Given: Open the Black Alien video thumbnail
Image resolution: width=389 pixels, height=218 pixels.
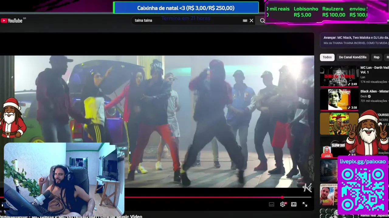Looking at the screenshot, I should [x=339, y=100].
